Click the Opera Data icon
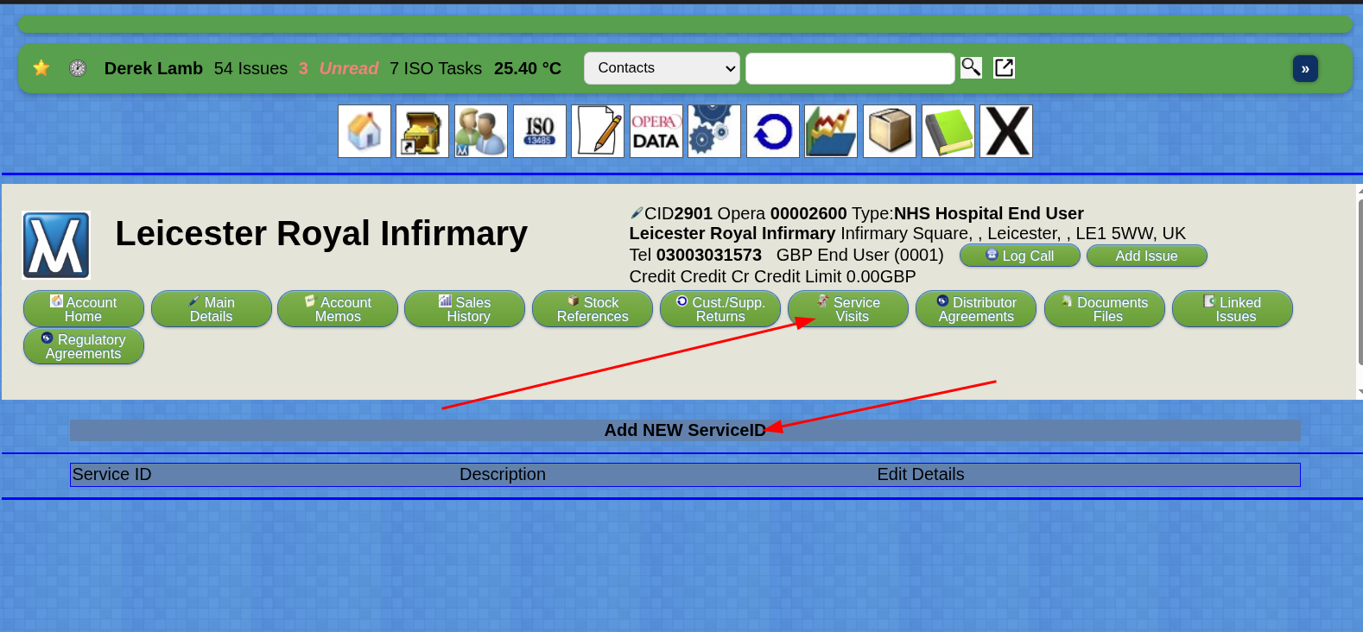1363x632 pixels. pyautogui.click(x=656, y=131)
